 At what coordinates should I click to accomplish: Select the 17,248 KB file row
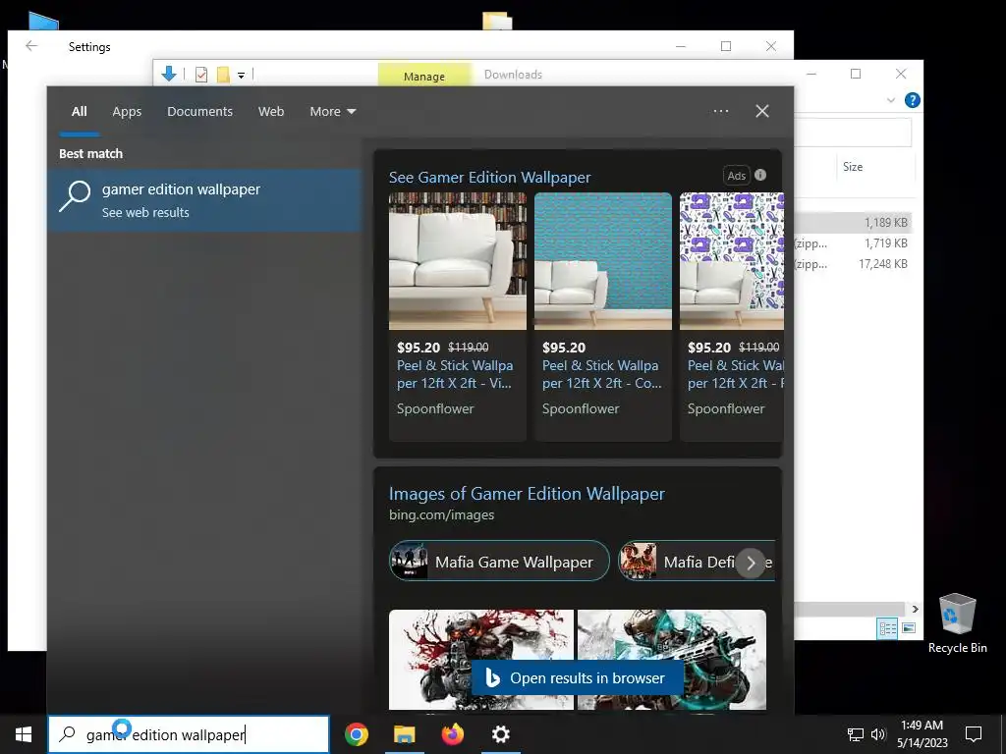pos(854,263)
